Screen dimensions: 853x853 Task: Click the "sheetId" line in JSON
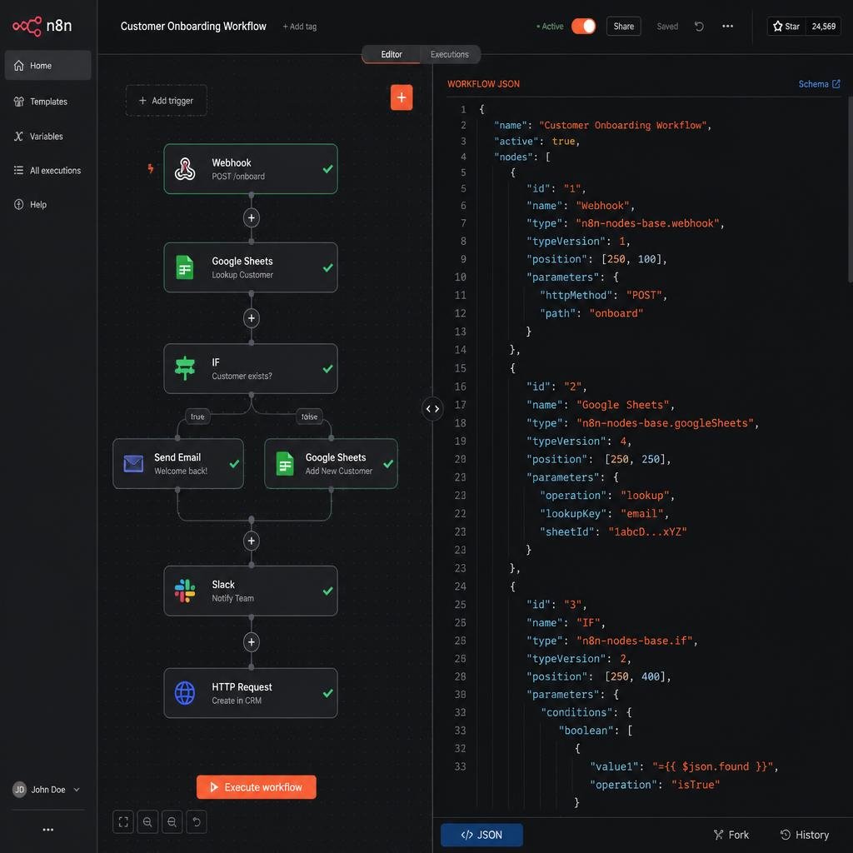tap(613, 531)
